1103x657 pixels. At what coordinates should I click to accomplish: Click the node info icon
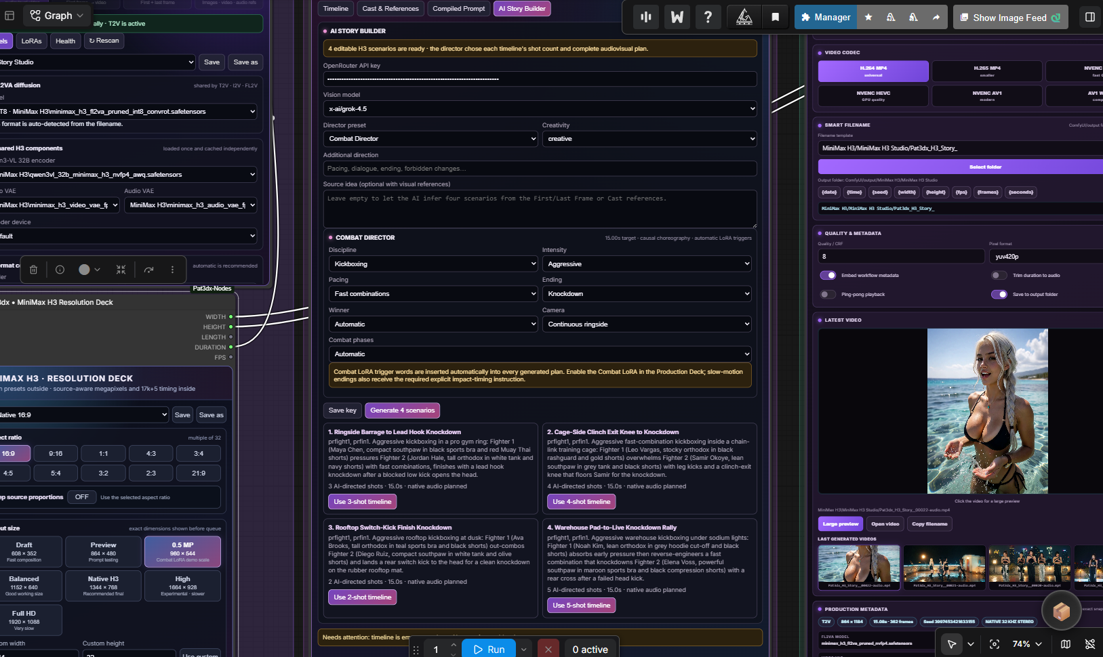coord(60,270)
